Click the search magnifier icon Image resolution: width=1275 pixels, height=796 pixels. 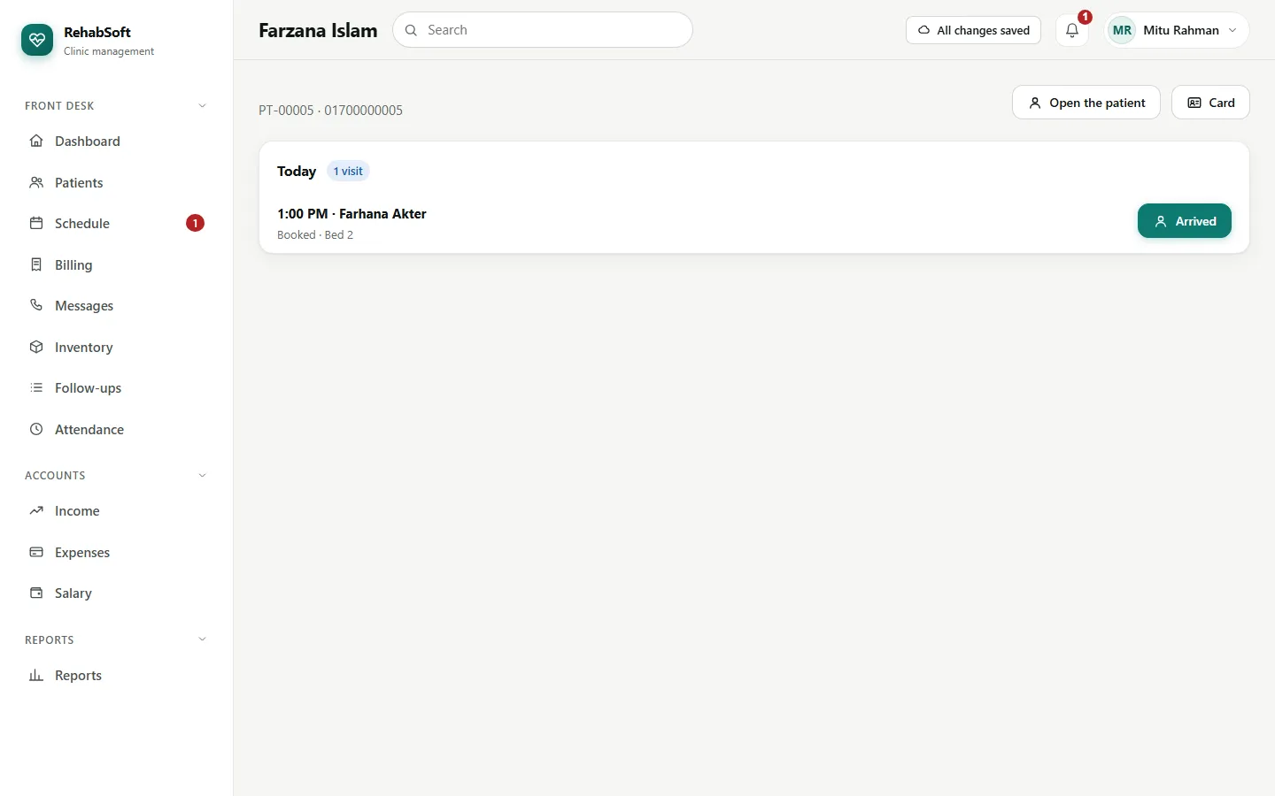(411, 30)
